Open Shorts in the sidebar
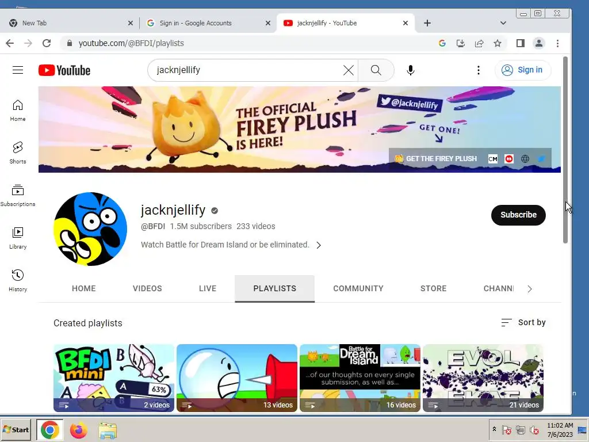Image resolution: width=589 pixels, height=442 pixels. (x=18, y=153)
